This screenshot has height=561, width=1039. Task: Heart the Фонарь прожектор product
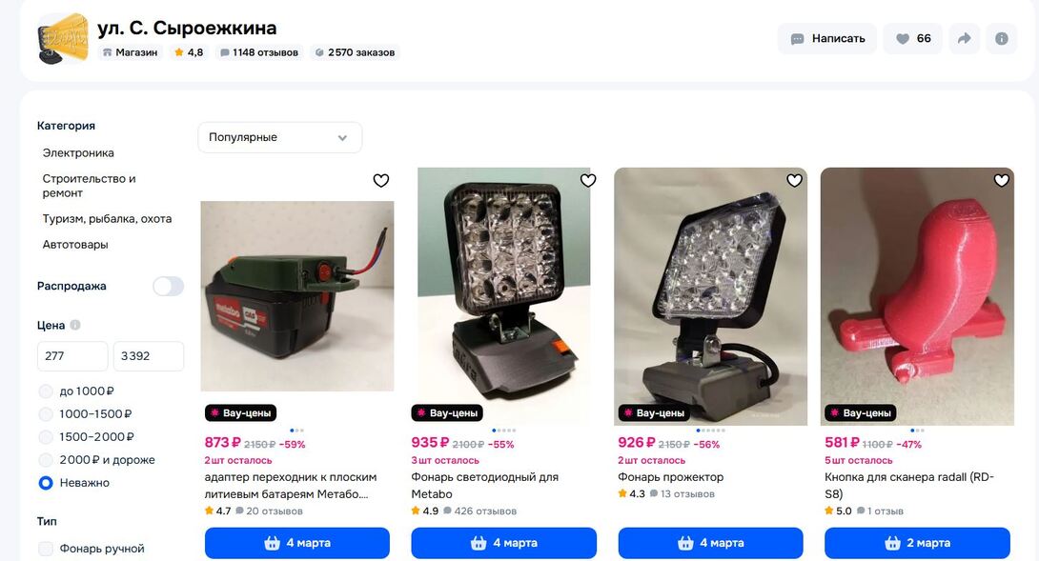tap(794, 180)
